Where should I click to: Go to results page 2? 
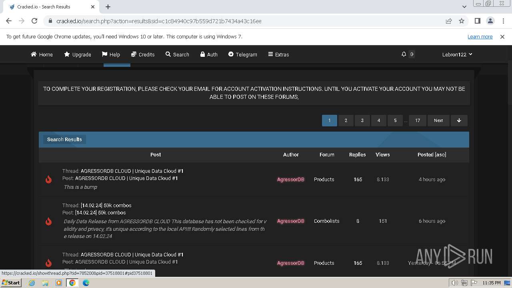coord(346,120)
